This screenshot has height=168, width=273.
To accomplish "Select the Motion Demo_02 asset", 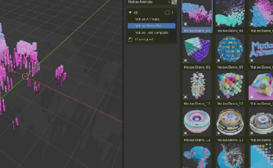I will tap(230, 16).
